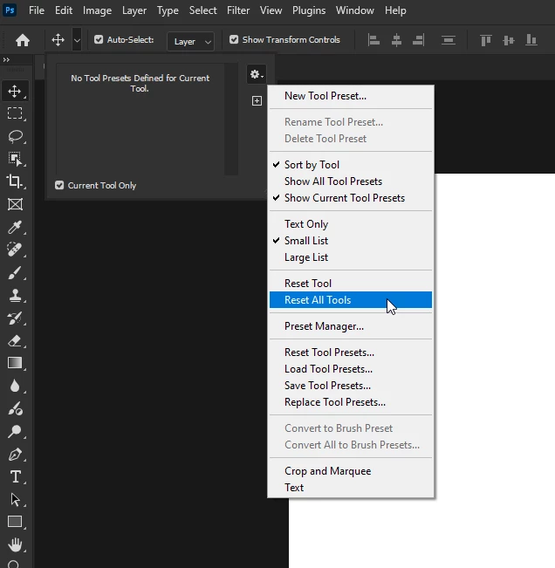
Task: Select the Path Selection tool
Action: 15,499
